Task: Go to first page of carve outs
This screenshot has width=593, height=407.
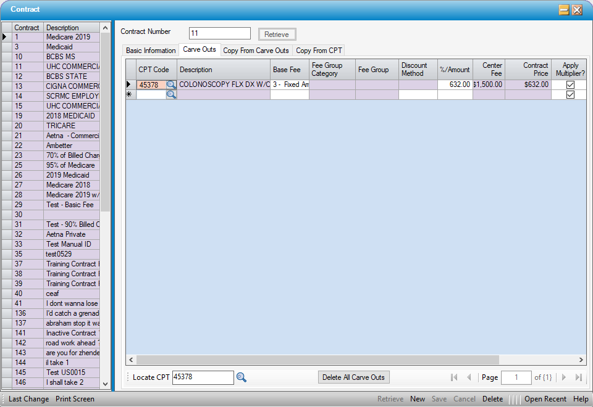Action: pyautogui.click(x=454, y=377)
